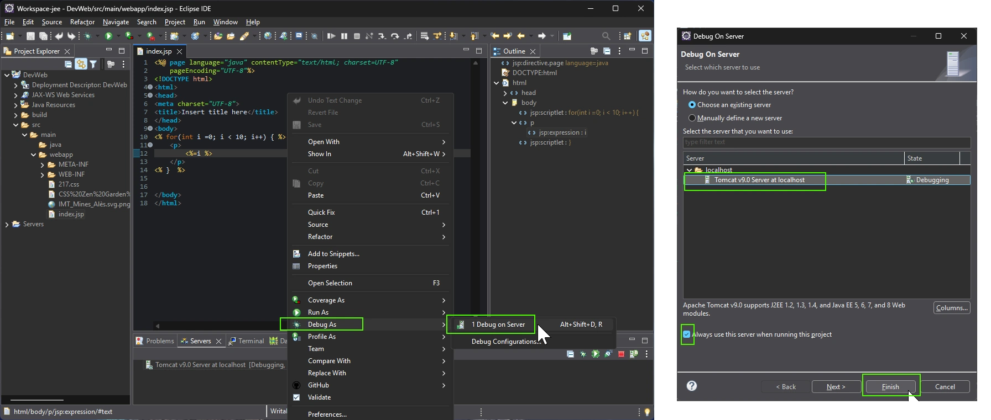Open the Navigate menu in menu bar
The width and height of the screenshot is (991, 420).
(x=116, y=22)
